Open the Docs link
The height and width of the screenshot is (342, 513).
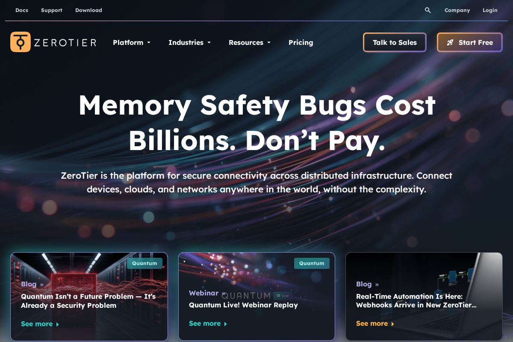[22, 10]
